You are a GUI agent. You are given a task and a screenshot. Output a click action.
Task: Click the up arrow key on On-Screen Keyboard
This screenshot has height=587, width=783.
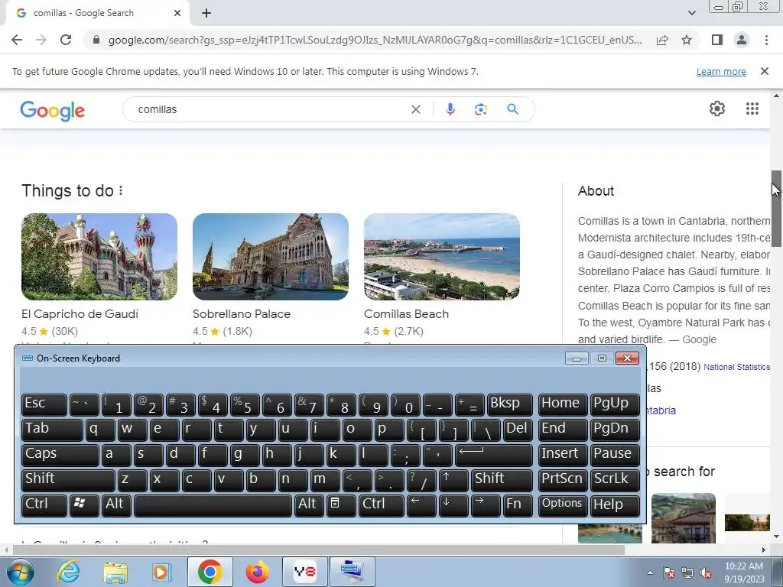(x=453, y=479)
